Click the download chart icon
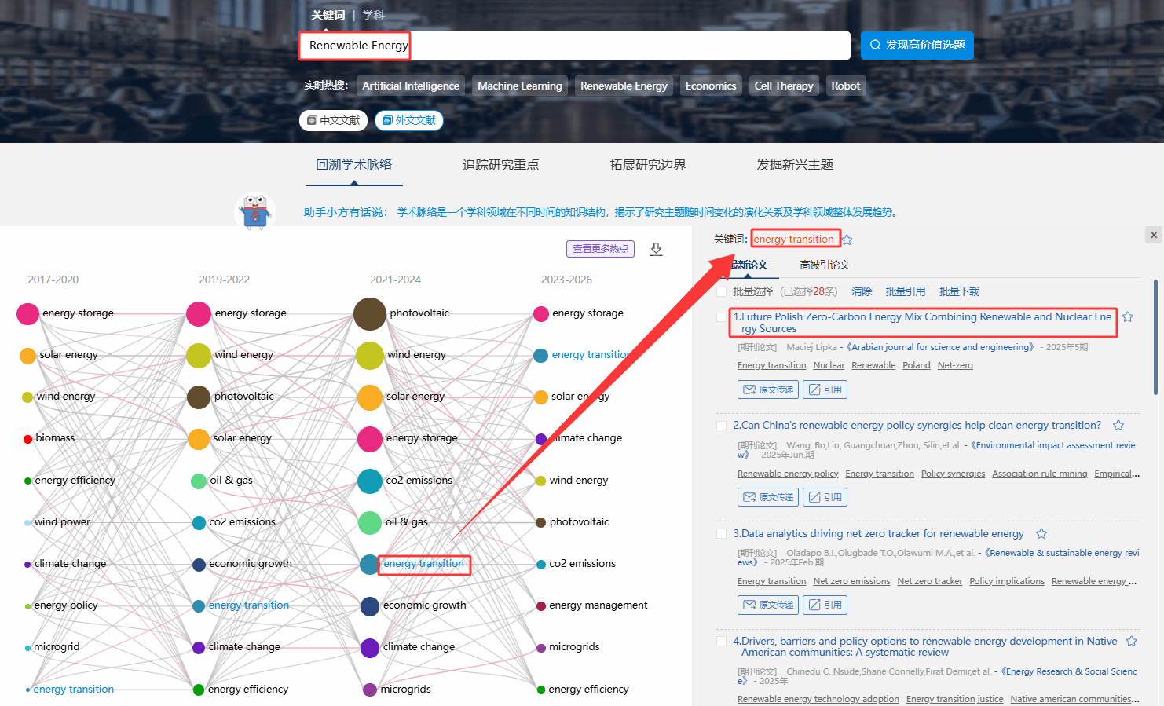Image resolution: width=1164 pixels, height=706 pixels. coord(656,249)
